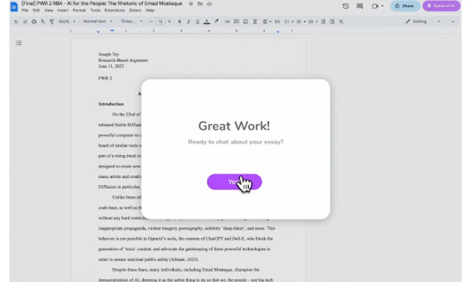Click the Clear formatting icon
The image size is (471, 282).
341,22
